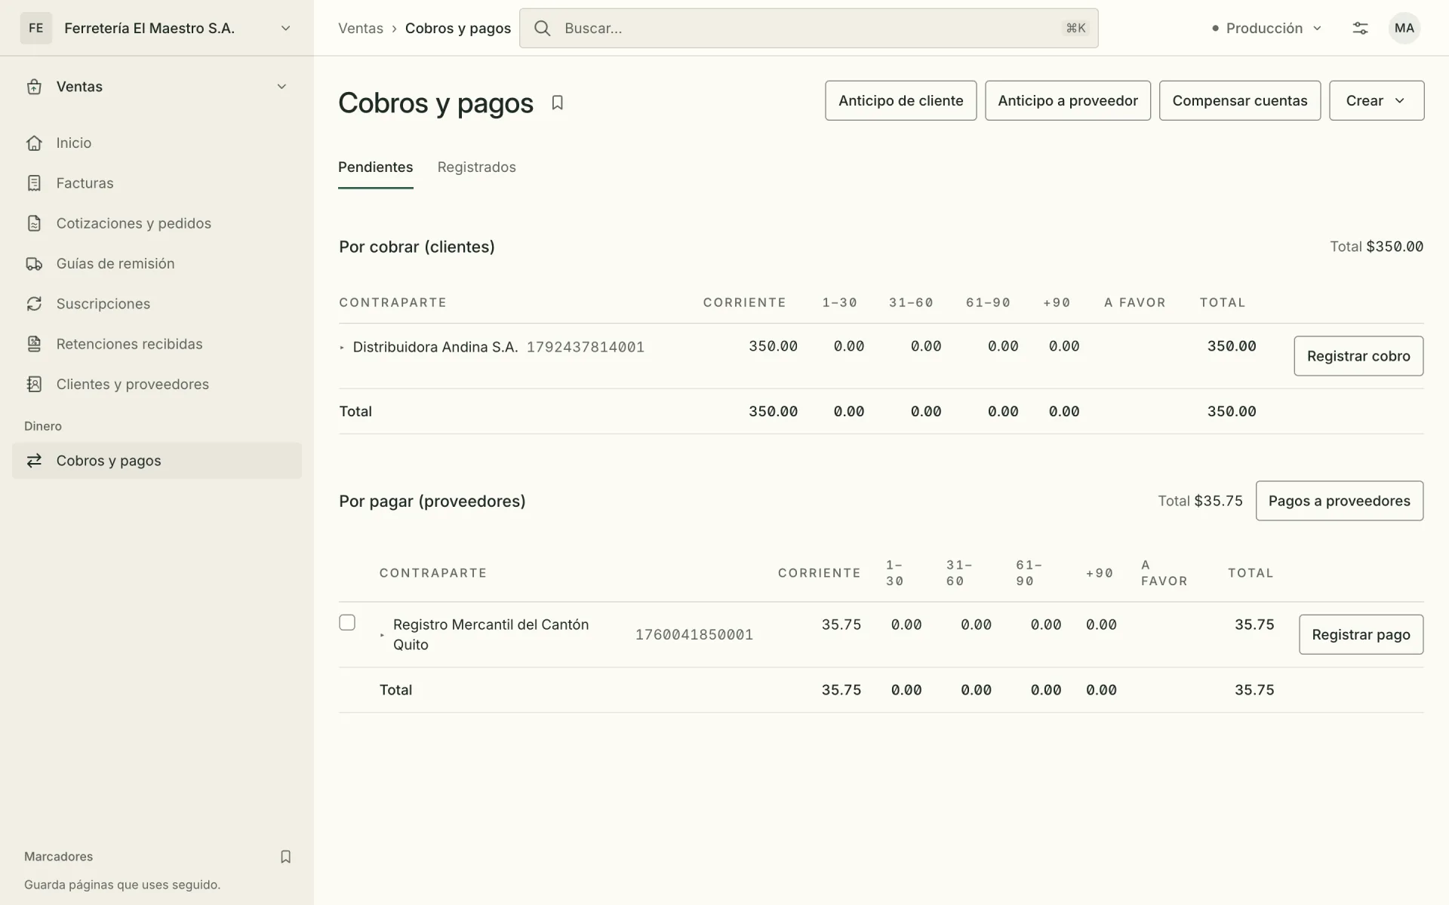Image resolution: width=1449 pixels, height=905 pixels.
Task: Click Compensar cuentas button
Action: pyautogui.click(x=1239, y=100)
